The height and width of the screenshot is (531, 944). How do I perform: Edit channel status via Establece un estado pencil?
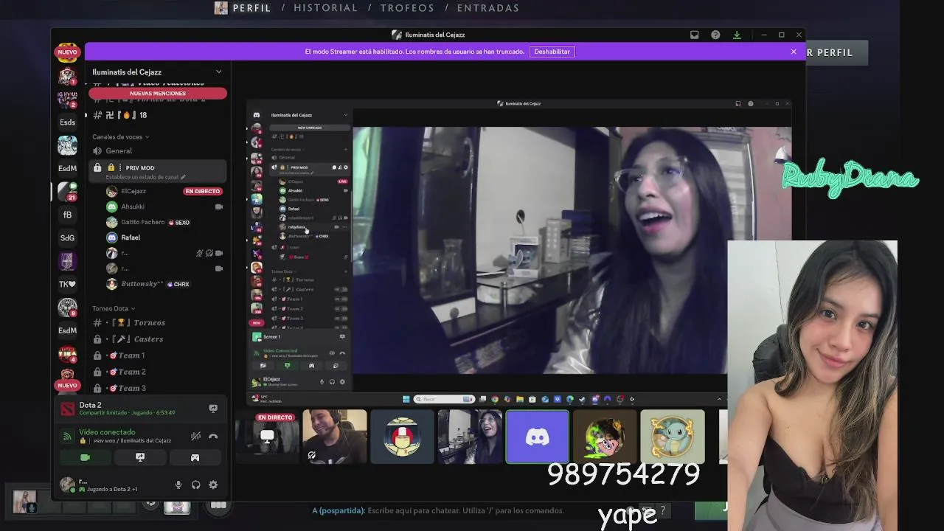pyautogui.click(x=183, y=177)
